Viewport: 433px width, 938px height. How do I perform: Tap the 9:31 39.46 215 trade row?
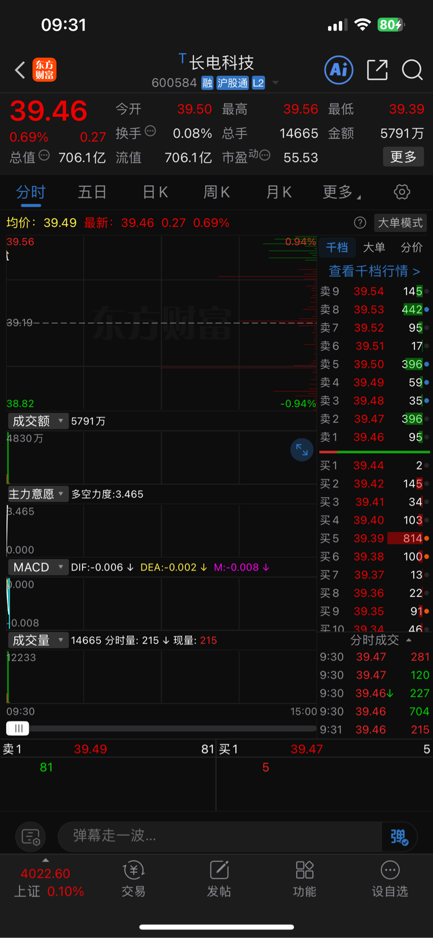(x=374, y=730)
